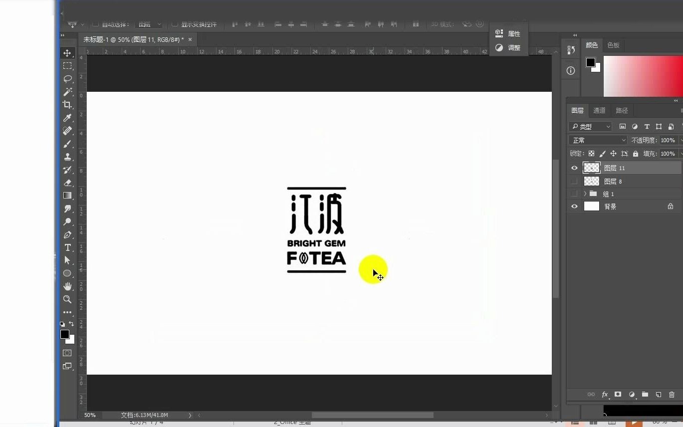This screenshot has width=683, height=427.
Task: Enable the 显示变换控件 checkbox
Action: click(x=175, y=24)
